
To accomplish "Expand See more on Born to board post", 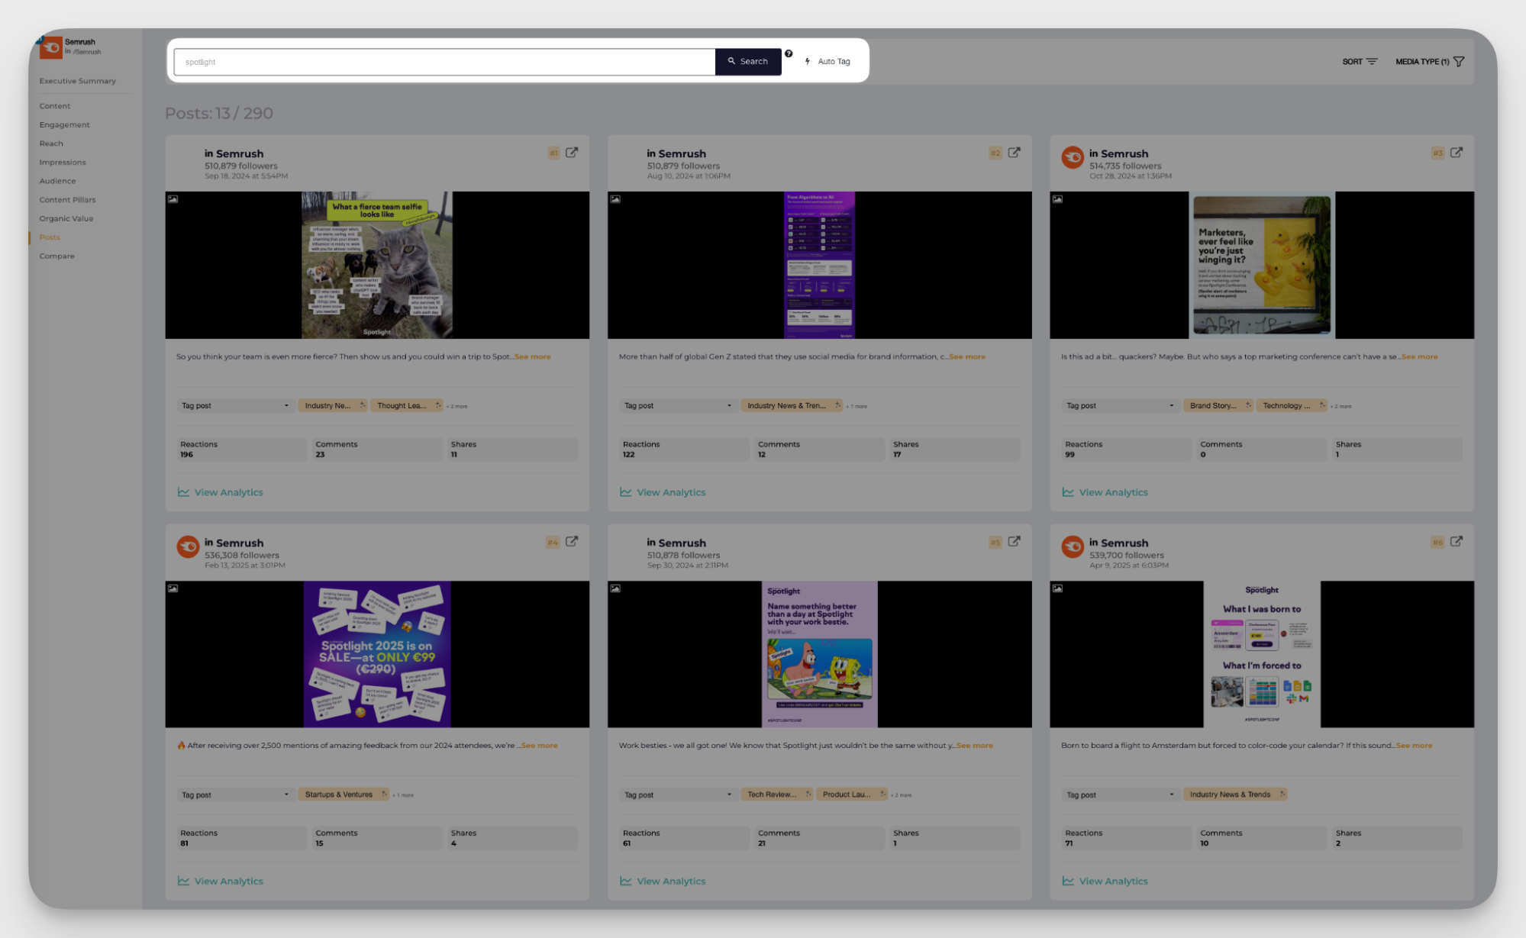I will click(x=1415, y=746).
